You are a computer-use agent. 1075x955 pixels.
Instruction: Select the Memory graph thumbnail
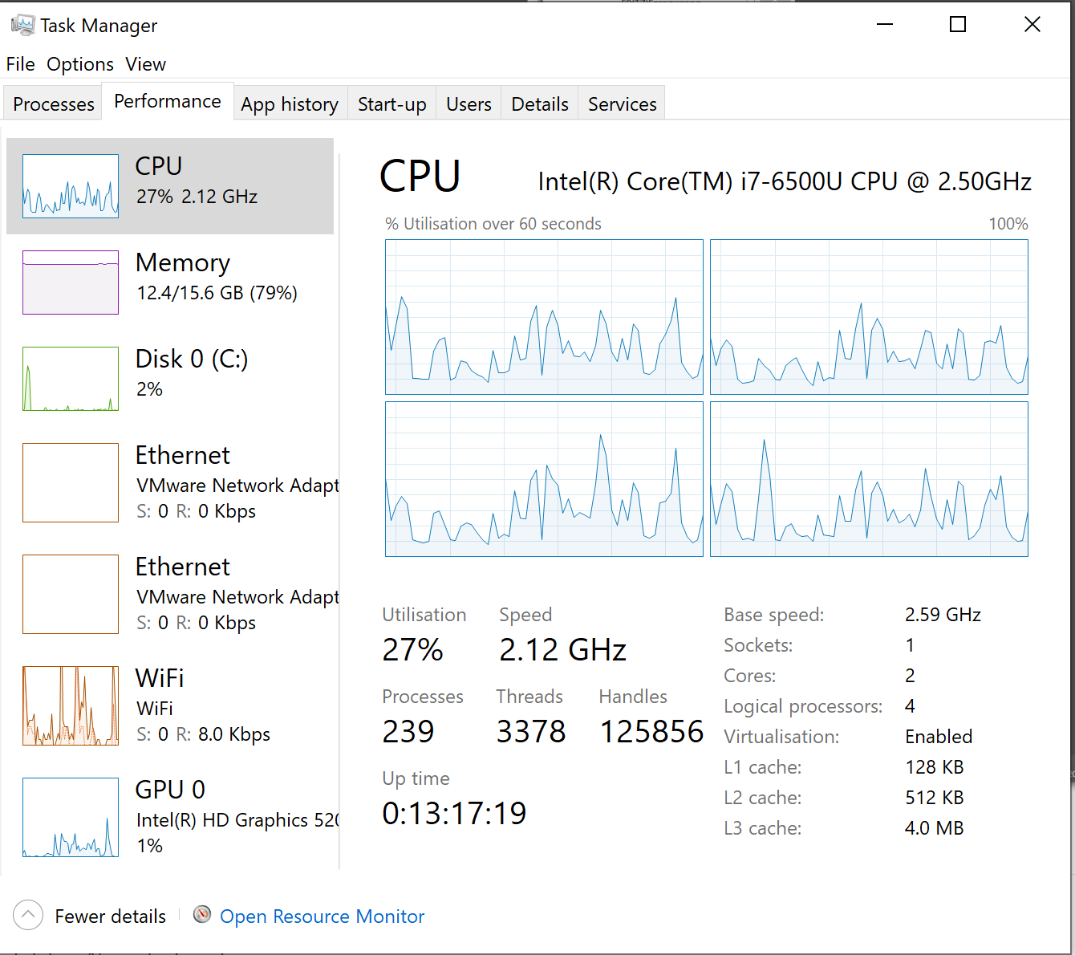71,282
